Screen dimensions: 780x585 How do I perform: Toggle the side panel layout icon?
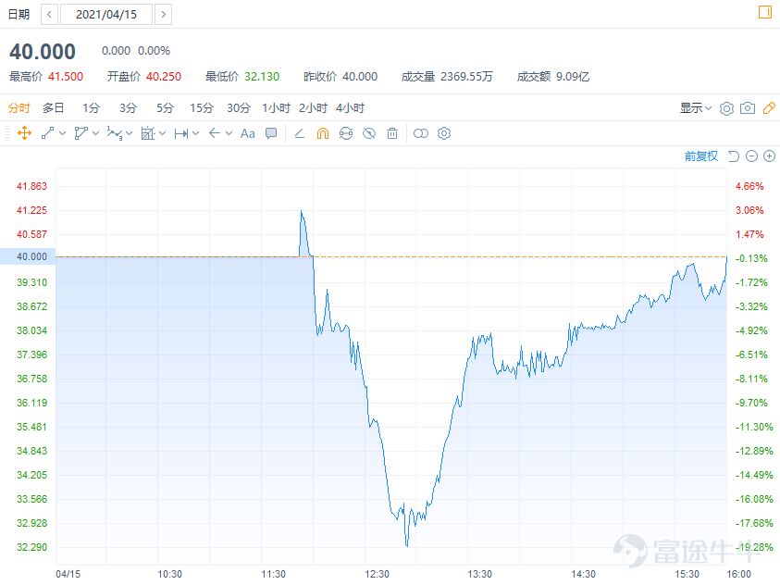pyautogui.click(x=765, y=12)
